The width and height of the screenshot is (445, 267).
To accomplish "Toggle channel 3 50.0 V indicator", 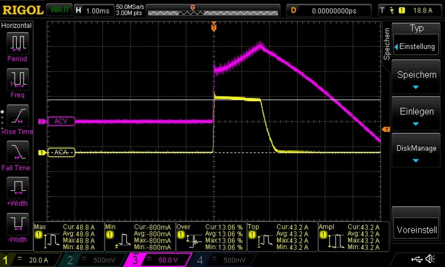I will pos(157,260).
